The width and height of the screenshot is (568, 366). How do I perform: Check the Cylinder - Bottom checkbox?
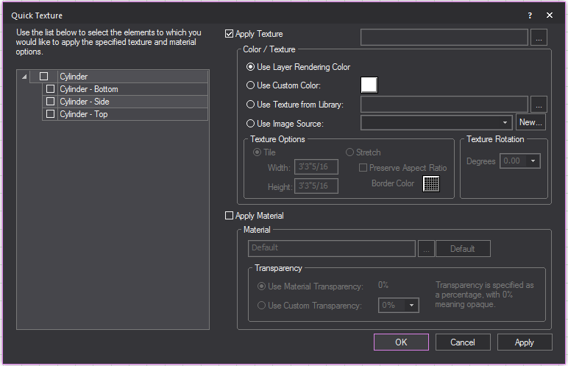50,89
